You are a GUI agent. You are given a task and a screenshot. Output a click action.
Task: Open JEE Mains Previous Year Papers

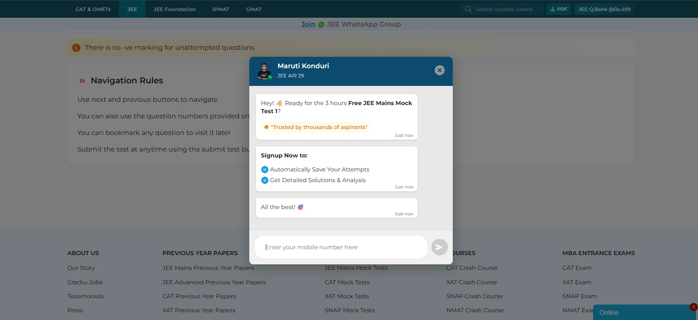[208, 268]
